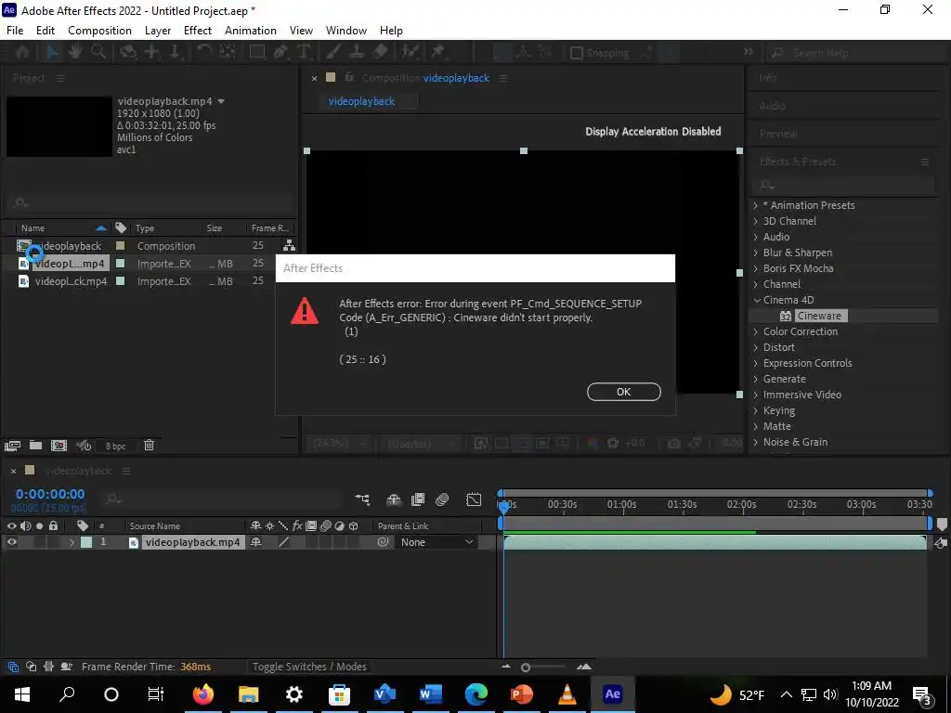Select the Rotation tool
This screenshot has width=951, height=713.
(x=204, y=52)
